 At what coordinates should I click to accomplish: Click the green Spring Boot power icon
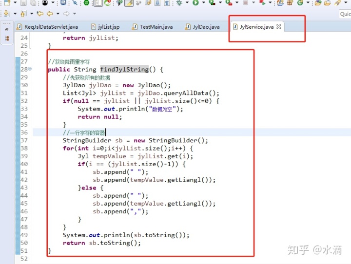(x=86, y=3)
